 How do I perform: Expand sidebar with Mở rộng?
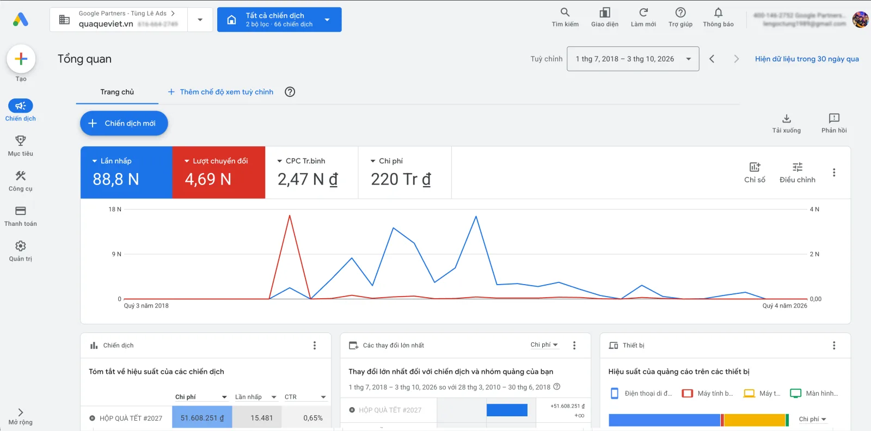coord(21,416)
